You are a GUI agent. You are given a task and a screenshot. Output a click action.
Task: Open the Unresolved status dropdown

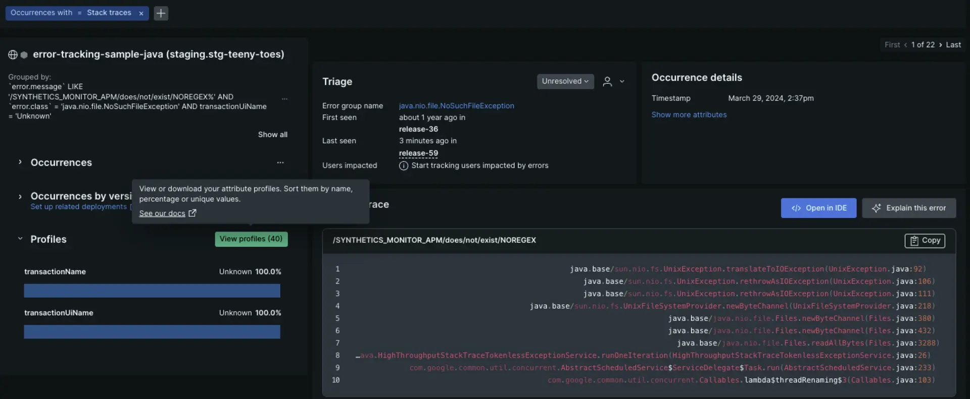pos(565,81)
